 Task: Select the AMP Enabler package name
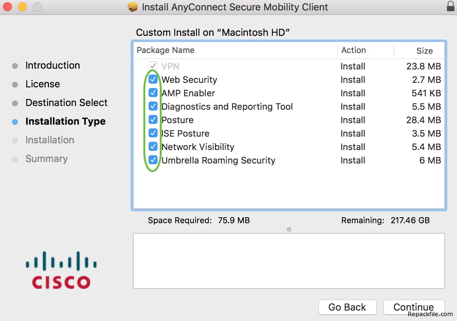188,93
